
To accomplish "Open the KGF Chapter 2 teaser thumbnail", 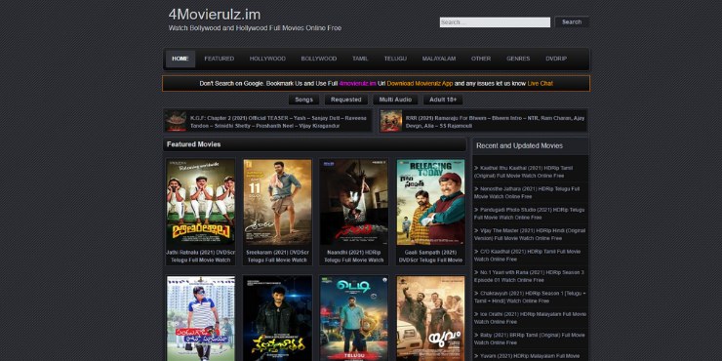I will point(176,121).
